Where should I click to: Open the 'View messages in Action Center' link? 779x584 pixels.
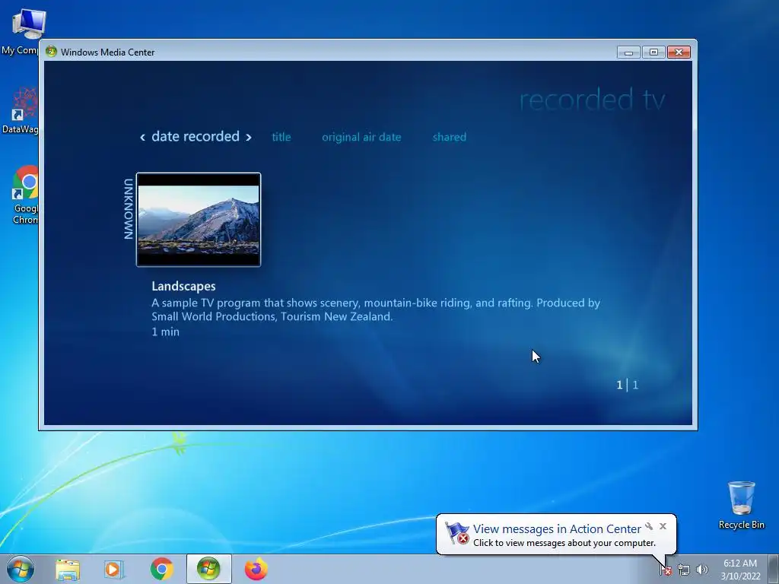[556, 529]
